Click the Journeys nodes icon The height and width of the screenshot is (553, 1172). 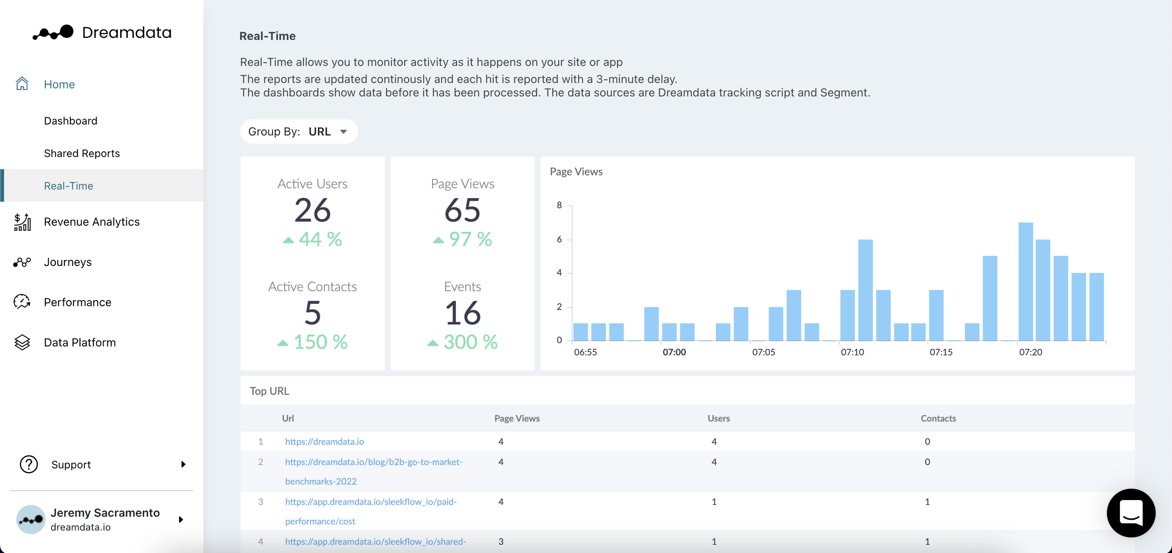(22, 262)
